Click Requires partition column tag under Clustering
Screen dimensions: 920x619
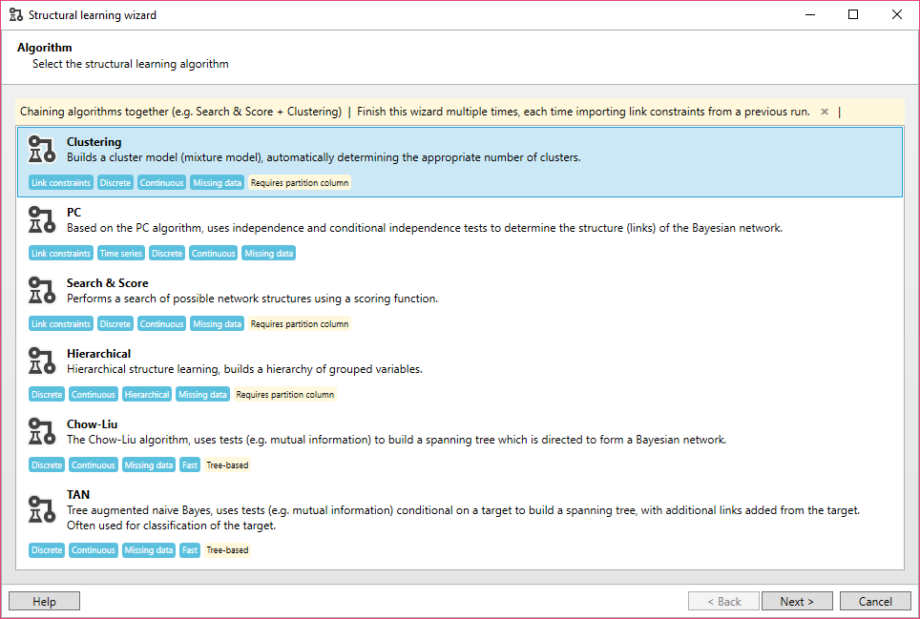tap(300, 183)
